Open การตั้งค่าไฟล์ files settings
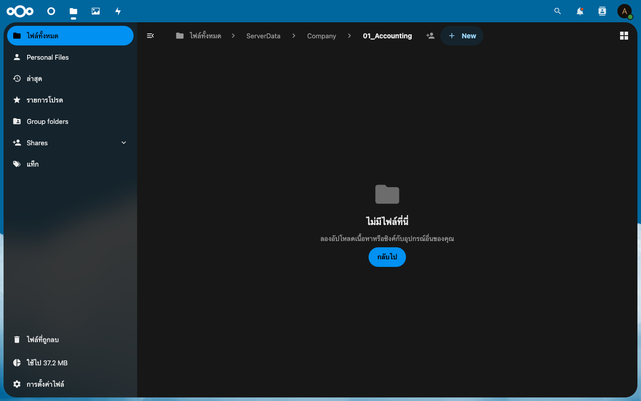This screenshot has height=401, width=641. click(x=70, y=384)
